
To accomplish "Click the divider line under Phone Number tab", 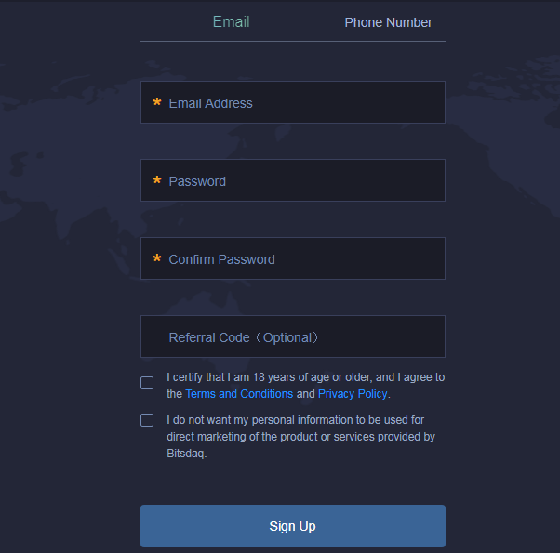I will [x=388, y=41].
